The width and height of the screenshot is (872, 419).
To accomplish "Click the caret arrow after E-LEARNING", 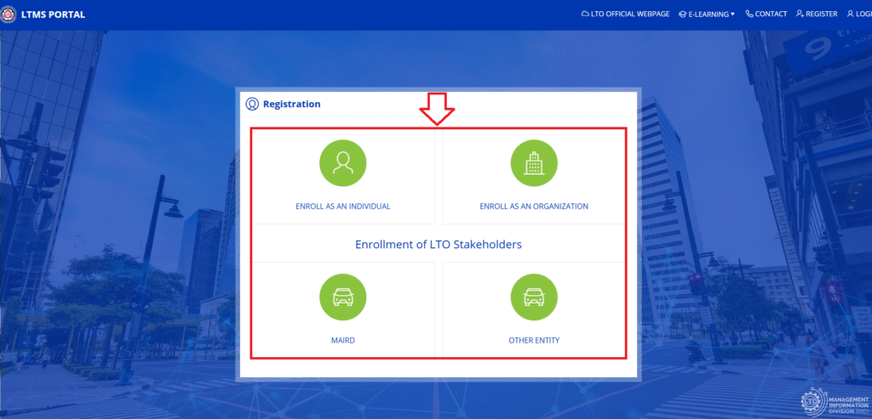I will click(x=732, y=14).
